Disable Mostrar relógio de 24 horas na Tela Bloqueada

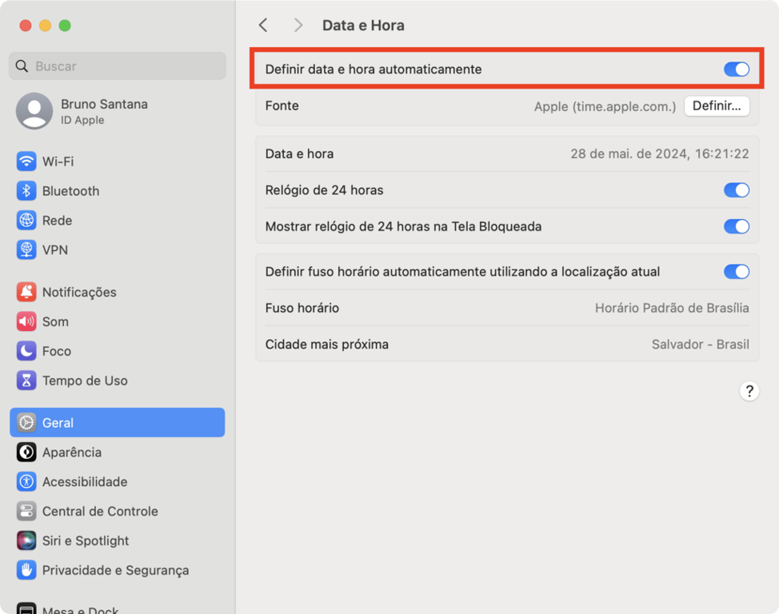[x=736, y=226]
